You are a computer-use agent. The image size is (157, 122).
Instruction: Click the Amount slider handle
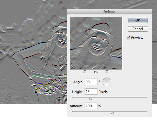[x=113, y=113]
